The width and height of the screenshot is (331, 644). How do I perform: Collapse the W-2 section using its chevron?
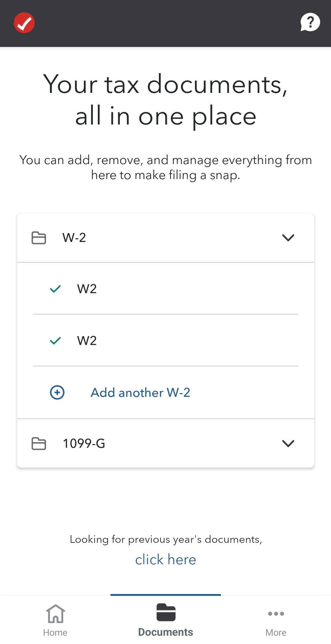click(288, 238)
